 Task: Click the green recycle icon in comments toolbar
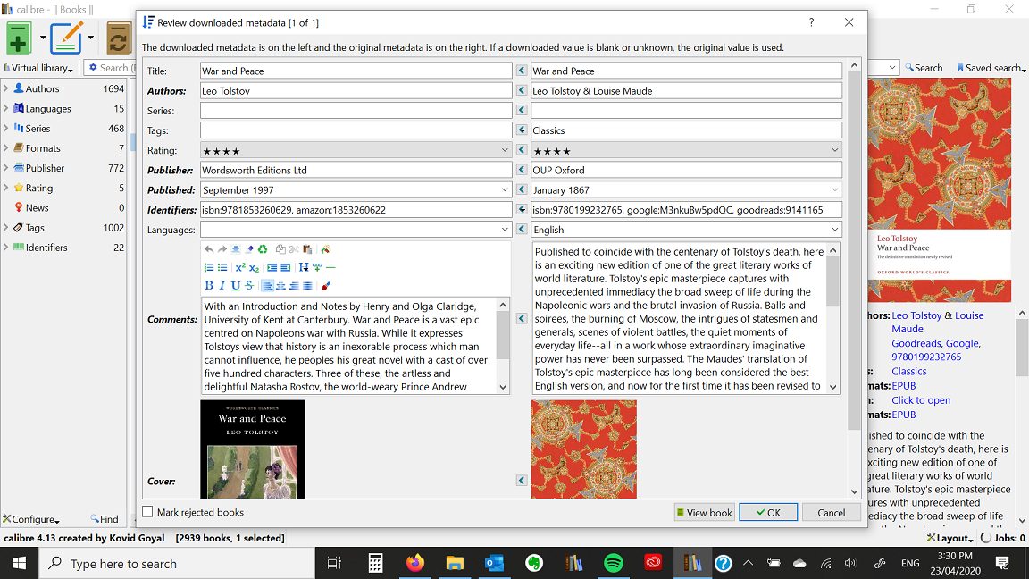[263, 249]
